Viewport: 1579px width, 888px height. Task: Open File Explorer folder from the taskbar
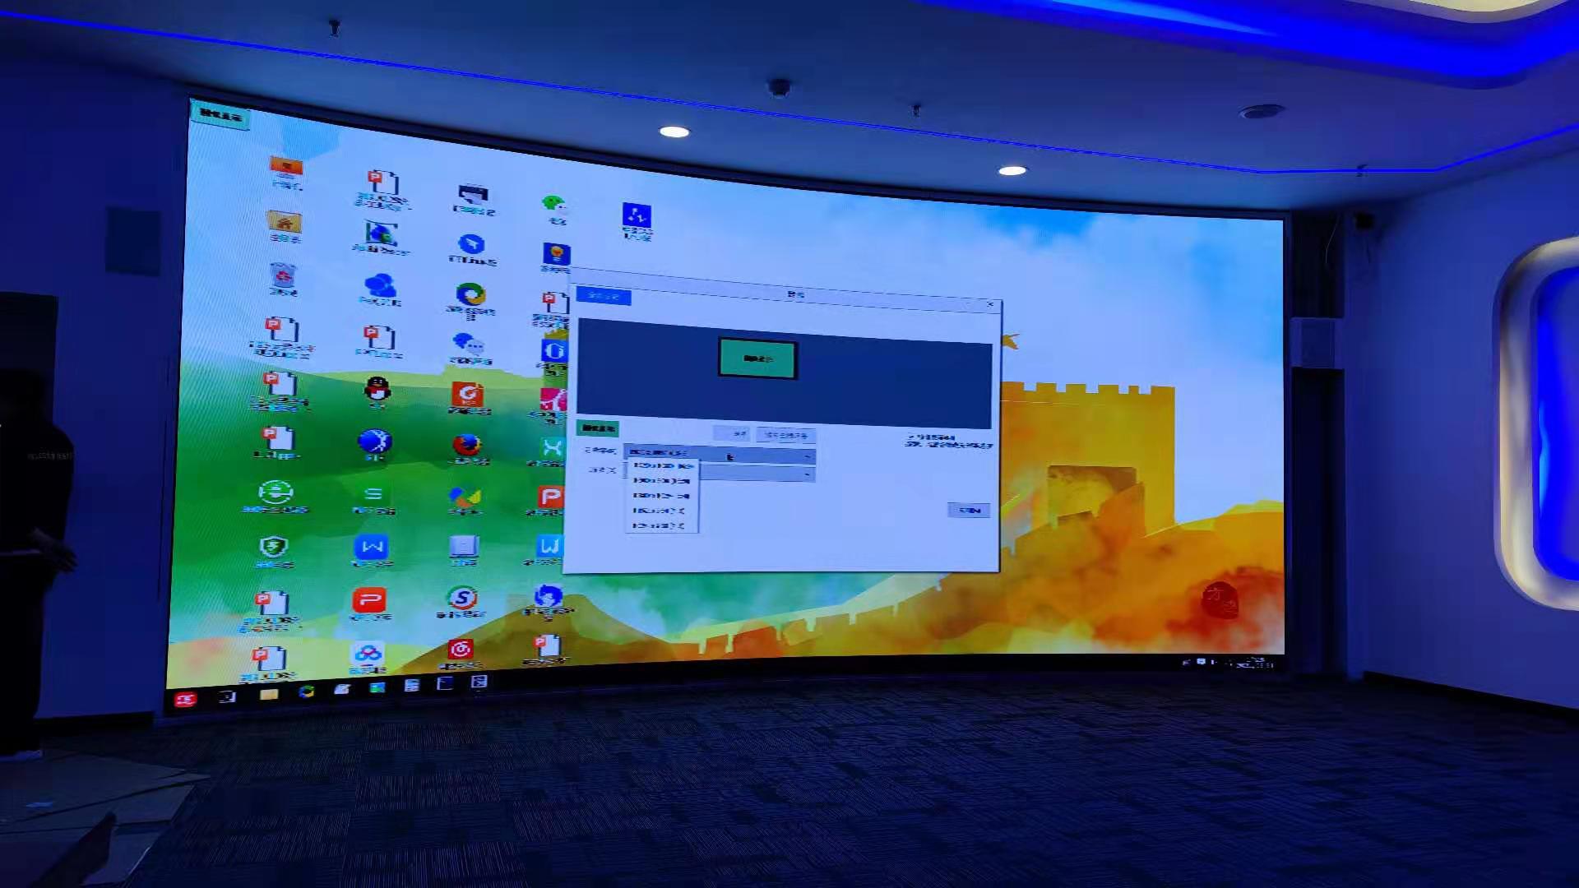click(x=269, y=695)
